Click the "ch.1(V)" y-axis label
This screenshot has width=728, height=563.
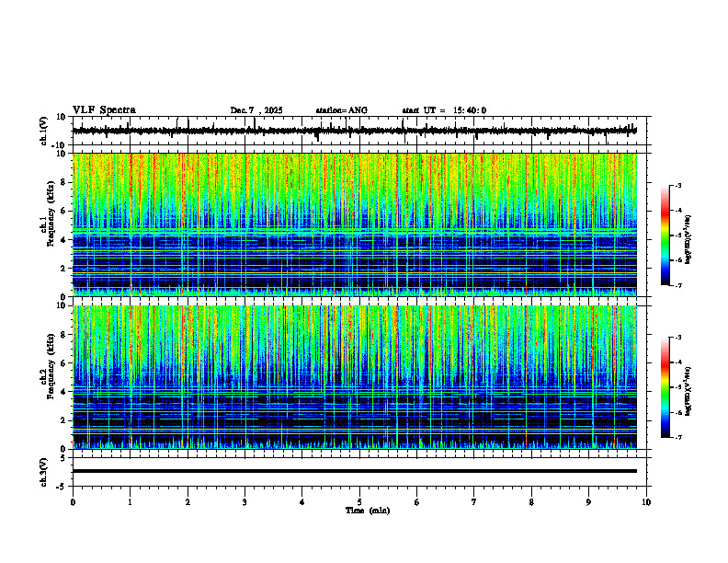[x=44, y=131]
